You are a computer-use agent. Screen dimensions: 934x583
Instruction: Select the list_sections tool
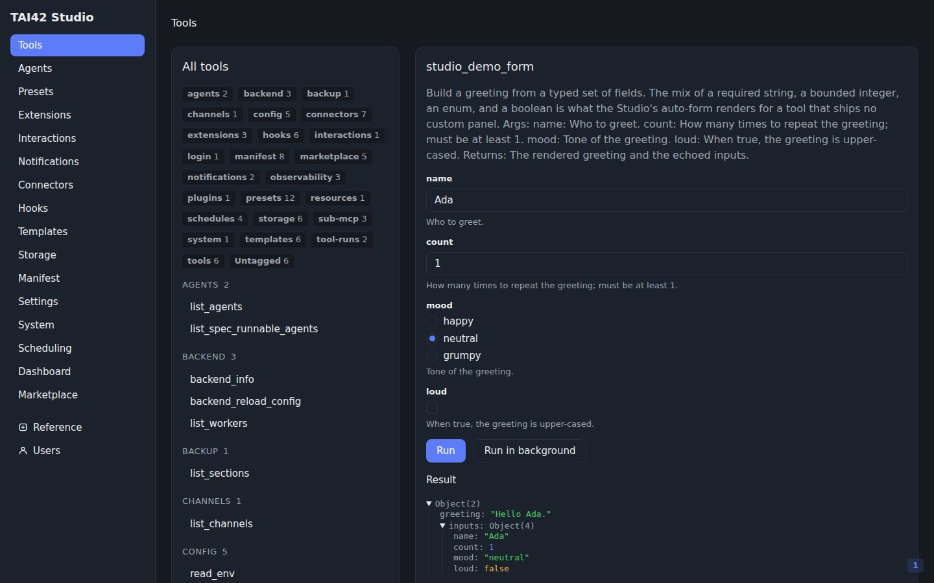point(285,474)
